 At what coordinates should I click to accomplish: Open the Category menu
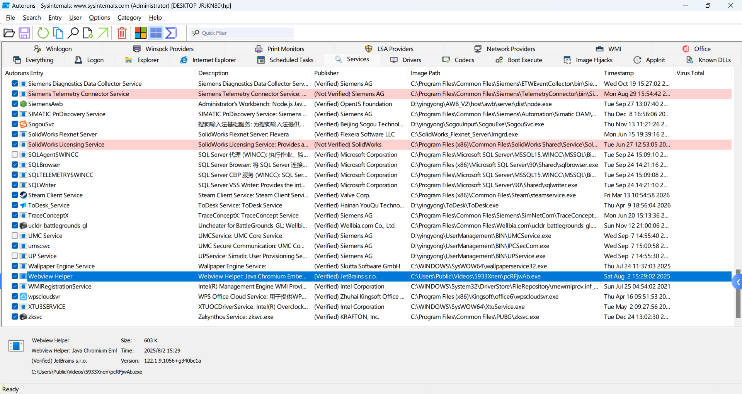[129, 17]
